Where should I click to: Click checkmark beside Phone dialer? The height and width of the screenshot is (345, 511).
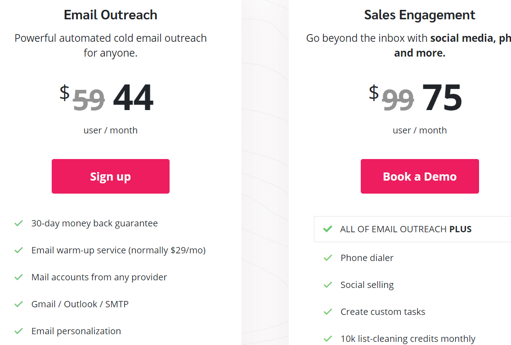point(328,258)
